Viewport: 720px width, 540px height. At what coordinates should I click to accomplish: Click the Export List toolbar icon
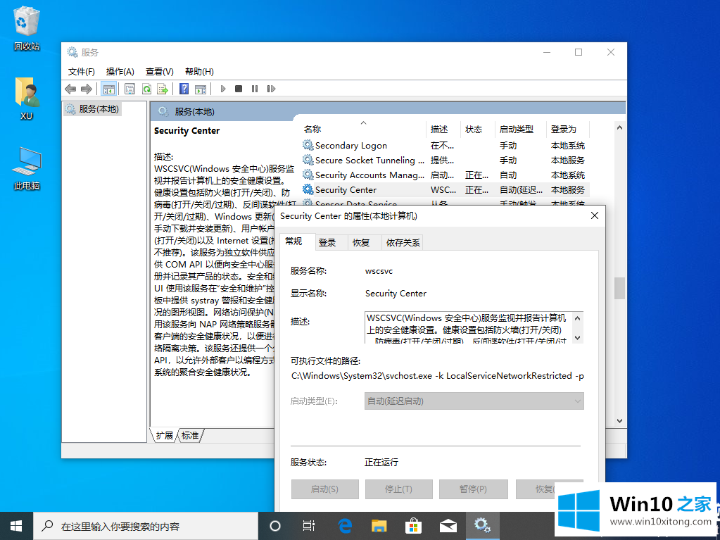(x=163, y=89)
